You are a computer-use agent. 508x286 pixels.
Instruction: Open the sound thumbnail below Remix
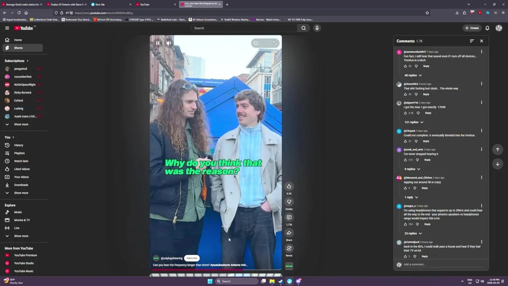click(289, 266)
